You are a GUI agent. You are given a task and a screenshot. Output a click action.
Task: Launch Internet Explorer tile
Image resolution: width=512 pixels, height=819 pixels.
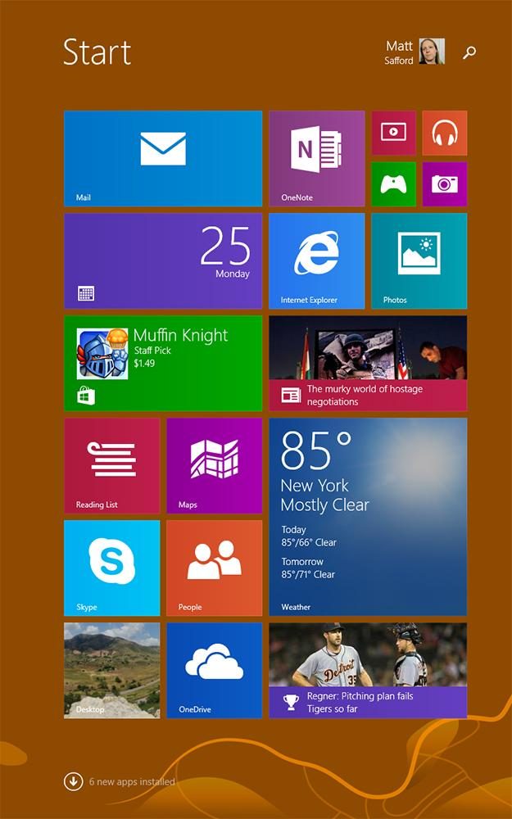click(316, 260)
